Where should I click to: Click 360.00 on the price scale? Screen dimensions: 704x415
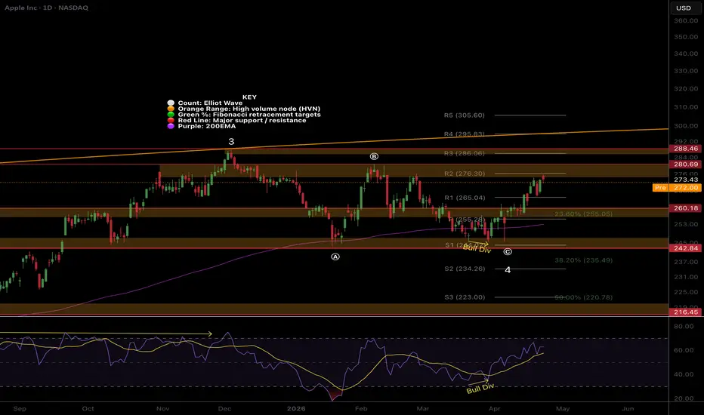click(x=686, y=20)
